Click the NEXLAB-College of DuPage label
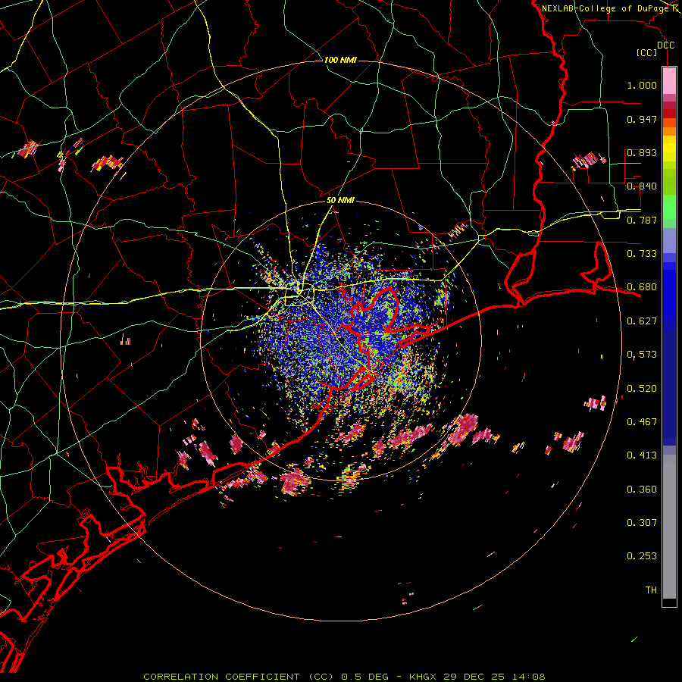The height and width of the screenshot is (682, 682). point(605,8)
